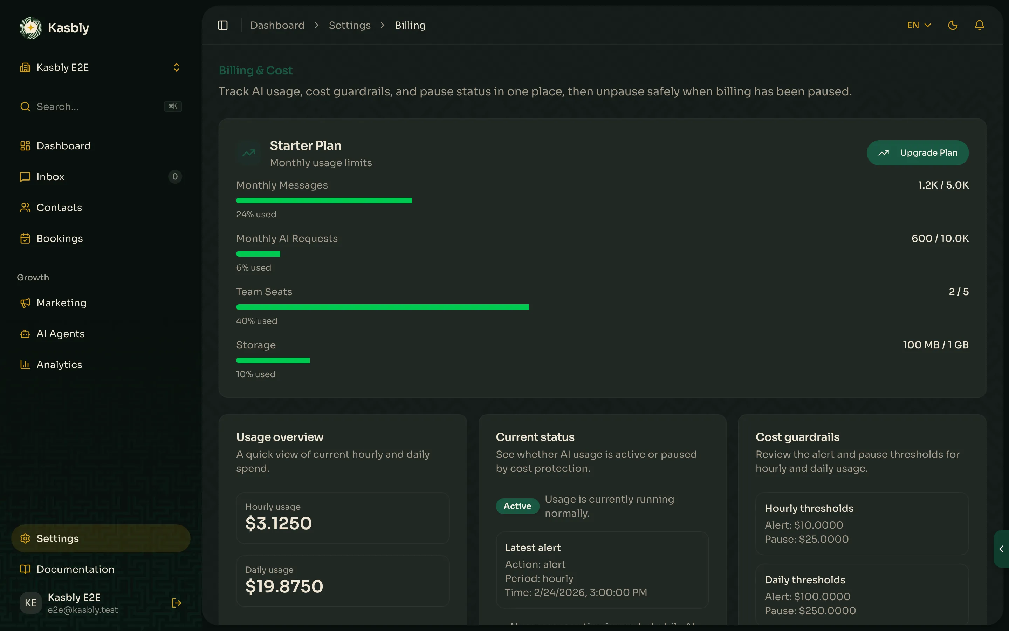Click the Daily thresholds heading

(x=805, y=580)
